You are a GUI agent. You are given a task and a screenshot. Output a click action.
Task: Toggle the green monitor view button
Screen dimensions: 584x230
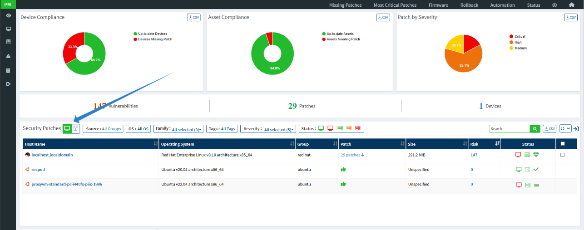pyautogui.click(x=67, y=129)
